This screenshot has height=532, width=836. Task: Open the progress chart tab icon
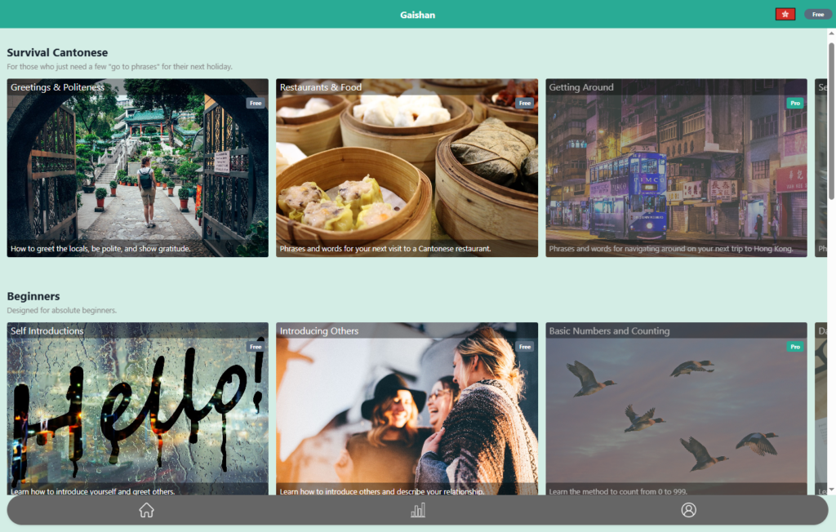point(418,510)
